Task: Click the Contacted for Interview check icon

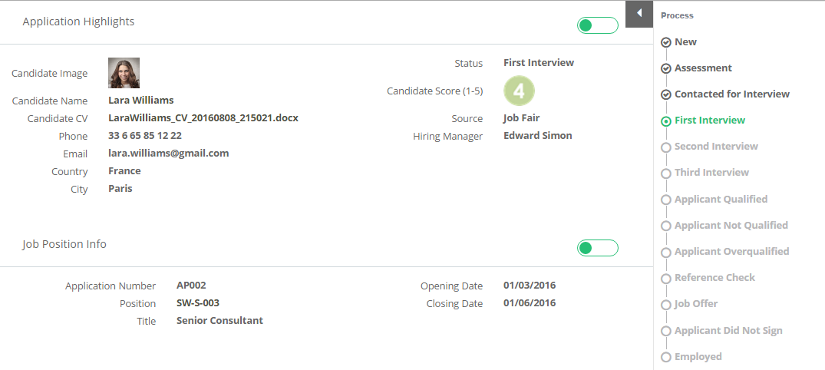Action: click(666, 94)
